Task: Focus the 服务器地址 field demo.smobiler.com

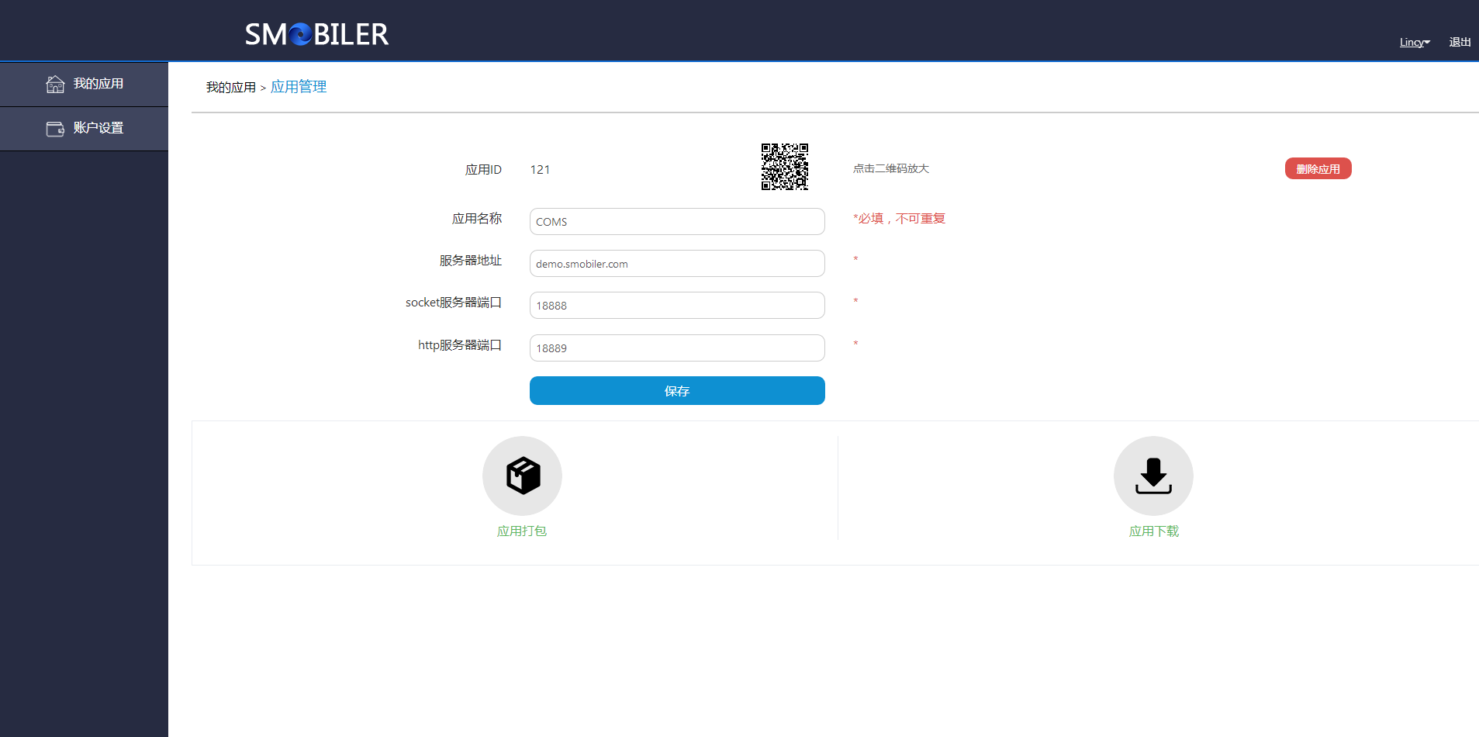Action: point(677,263)
